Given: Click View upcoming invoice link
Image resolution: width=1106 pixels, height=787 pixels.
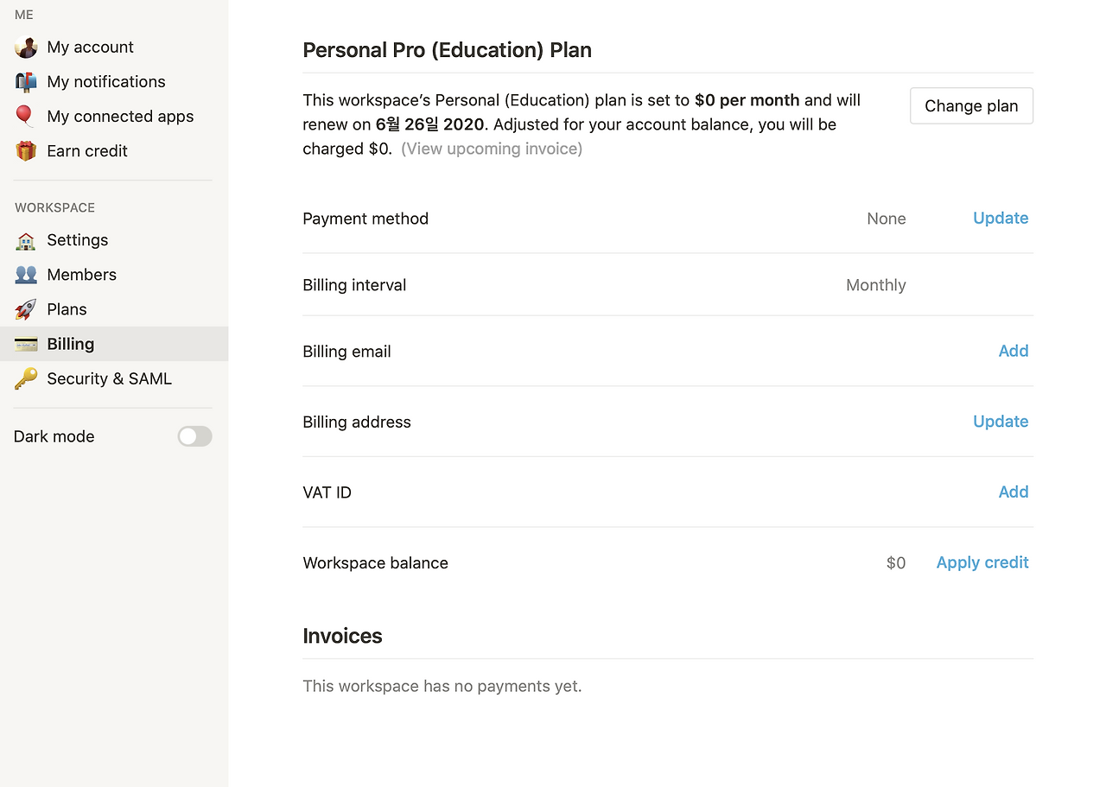Looking at the screenshot, I should point(492,149).
